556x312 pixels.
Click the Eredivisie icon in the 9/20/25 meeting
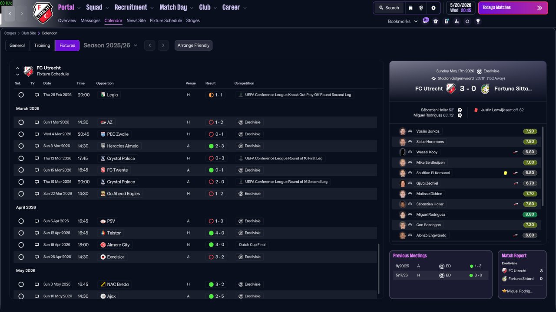coord(442,266)
